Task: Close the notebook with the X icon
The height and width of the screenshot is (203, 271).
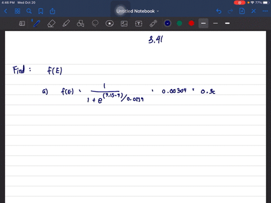Action: (253, 11)
